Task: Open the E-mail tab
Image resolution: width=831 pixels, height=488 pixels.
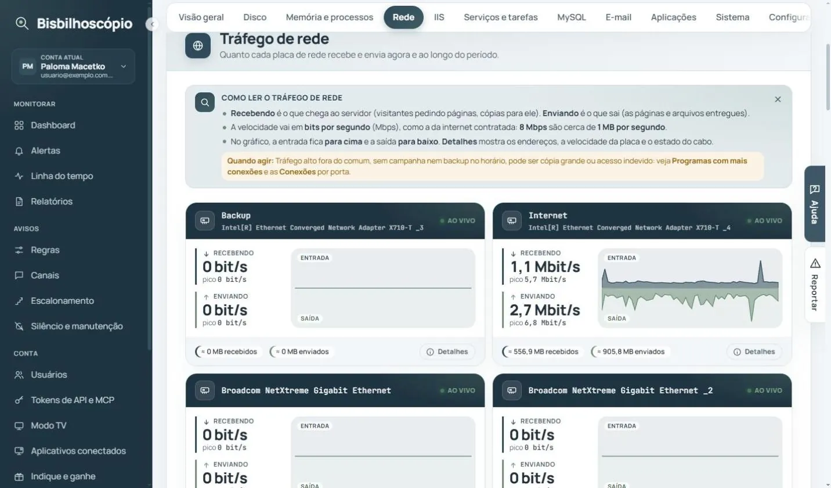Action: pyautogui.click(x=619, y=17)
